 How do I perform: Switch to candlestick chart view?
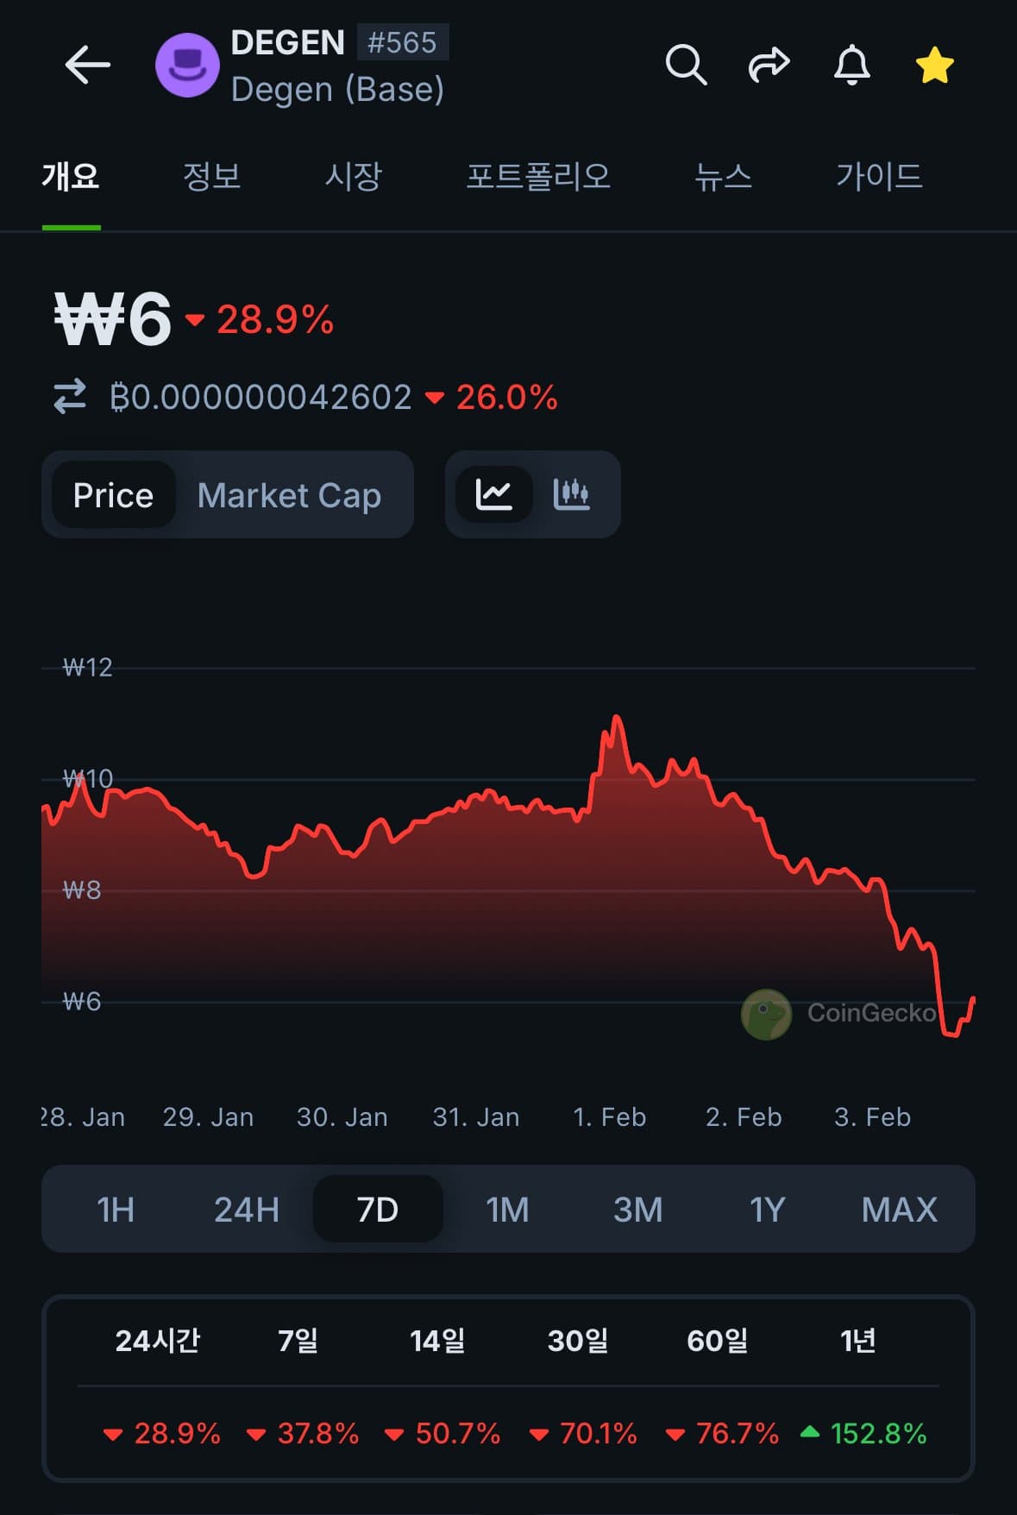click(x=571, y=494)
